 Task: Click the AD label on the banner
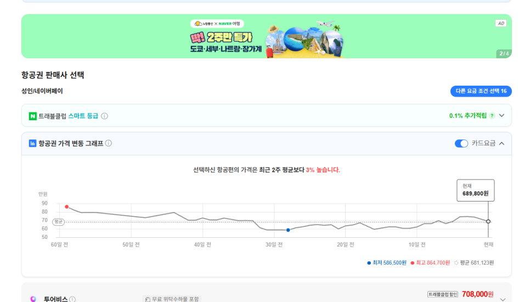click(x=500, y=23)
